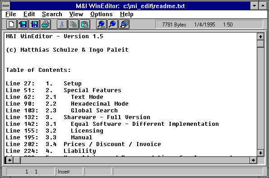Click the 'Hexadecimal Mode' line
This screenshot has width=269, height=178.
pos(100,103)
